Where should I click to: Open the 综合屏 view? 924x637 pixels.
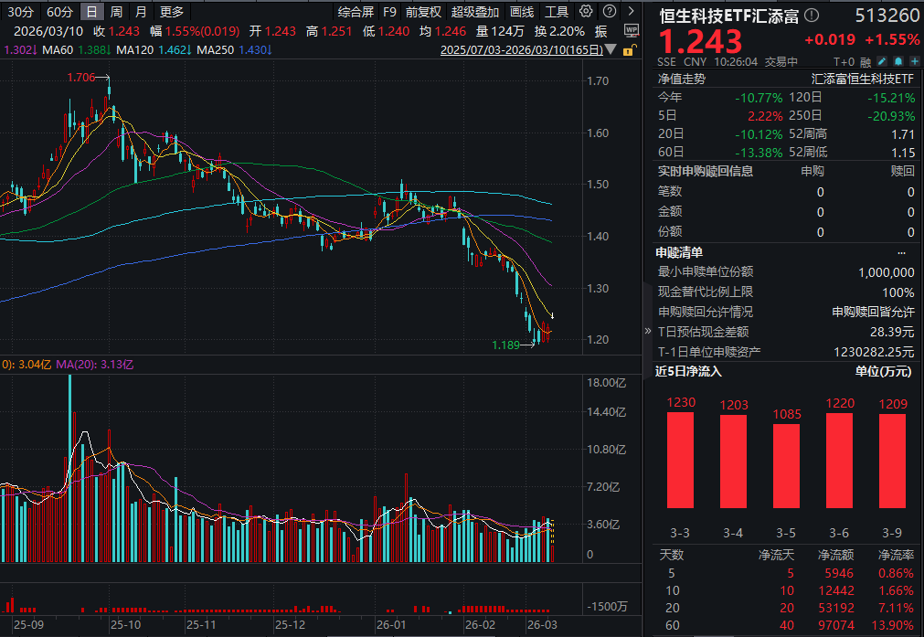click(356, 12)
